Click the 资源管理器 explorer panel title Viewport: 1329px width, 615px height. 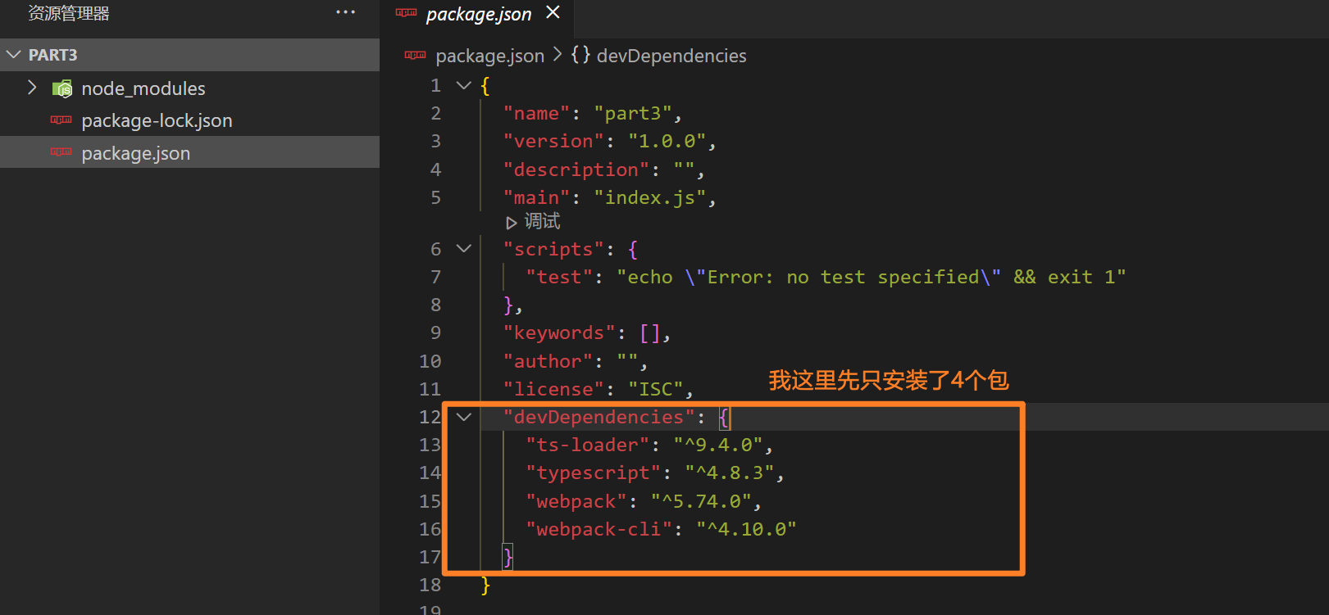69,13
